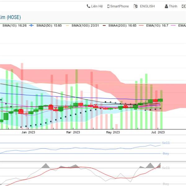Click the Sell label beside the blue indicator line
The height and width of the screenshot is (186, 186).
(166, 143)
